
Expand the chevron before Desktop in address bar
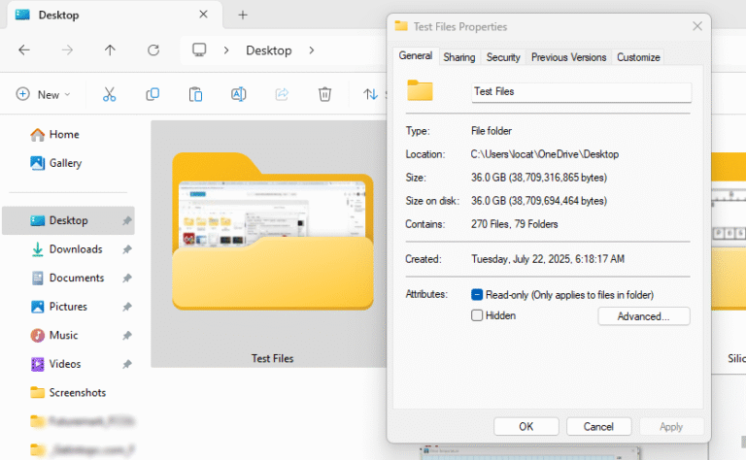point(226,49)
